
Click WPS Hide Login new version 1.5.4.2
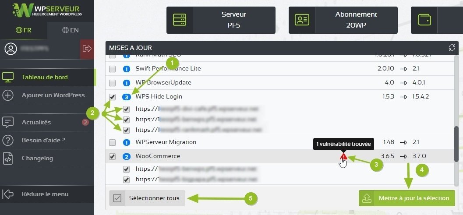click(x=421, y=97)
